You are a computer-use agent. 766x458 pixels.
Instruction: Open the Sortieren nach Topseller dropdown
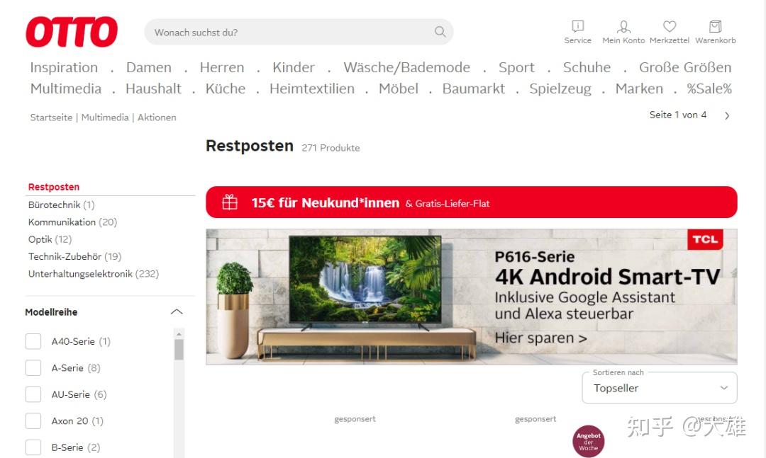pos(660,388)
